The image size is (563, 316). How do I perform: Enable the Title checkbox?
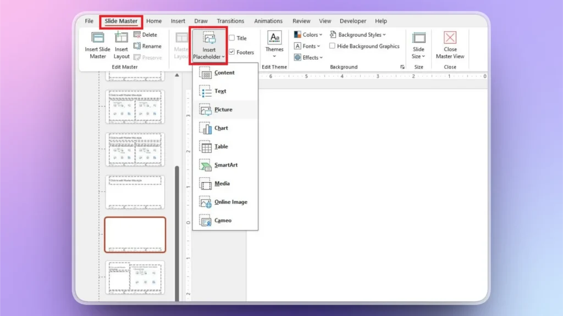(x=233, y=38)
